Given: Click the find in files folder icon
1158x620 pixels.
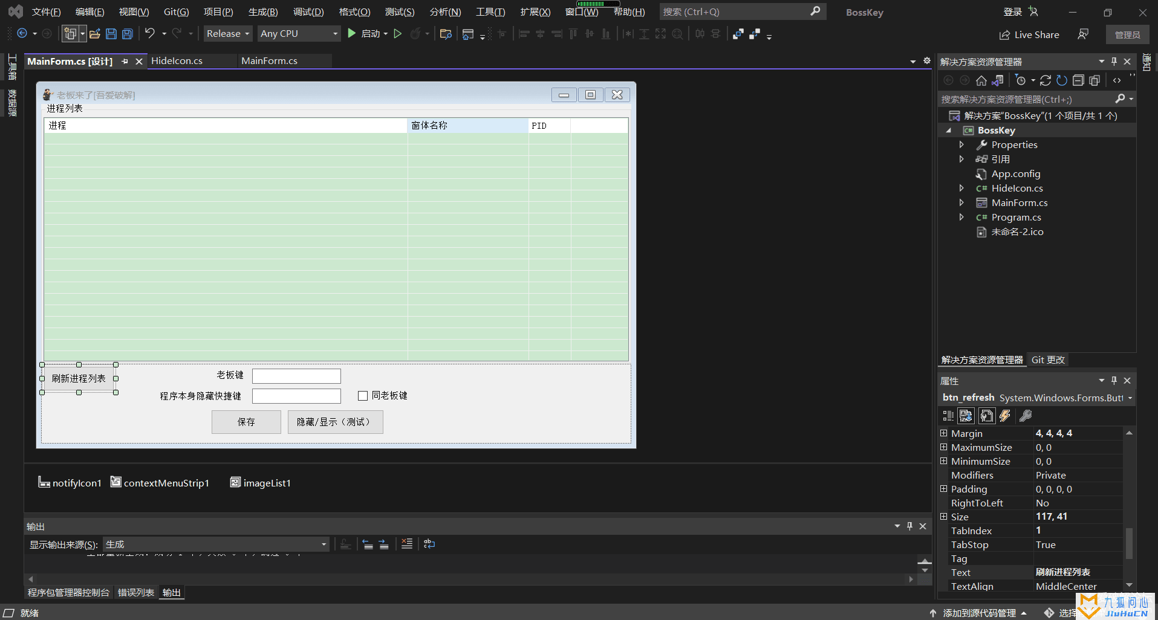Looking at the screenshot, I should coord(446,34).
